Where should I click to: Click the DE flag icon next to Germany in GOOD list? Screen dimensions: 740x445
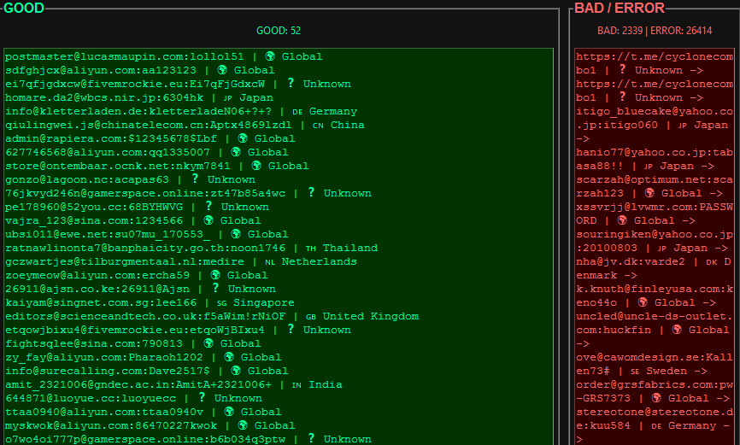[297, 112]
